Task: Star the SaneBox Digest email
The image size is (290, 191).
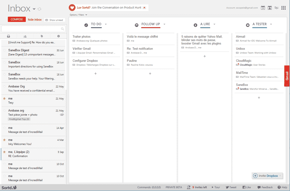Action: [x=5, y=50]
